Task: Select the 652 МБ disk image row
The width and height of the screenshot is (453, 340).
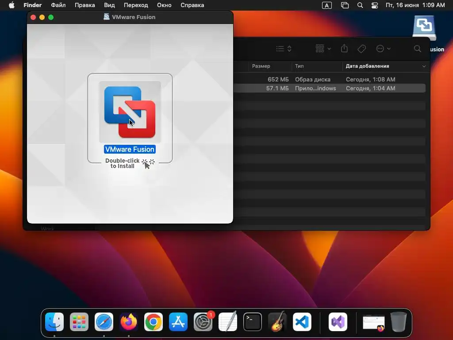Action: pos(329,79)
